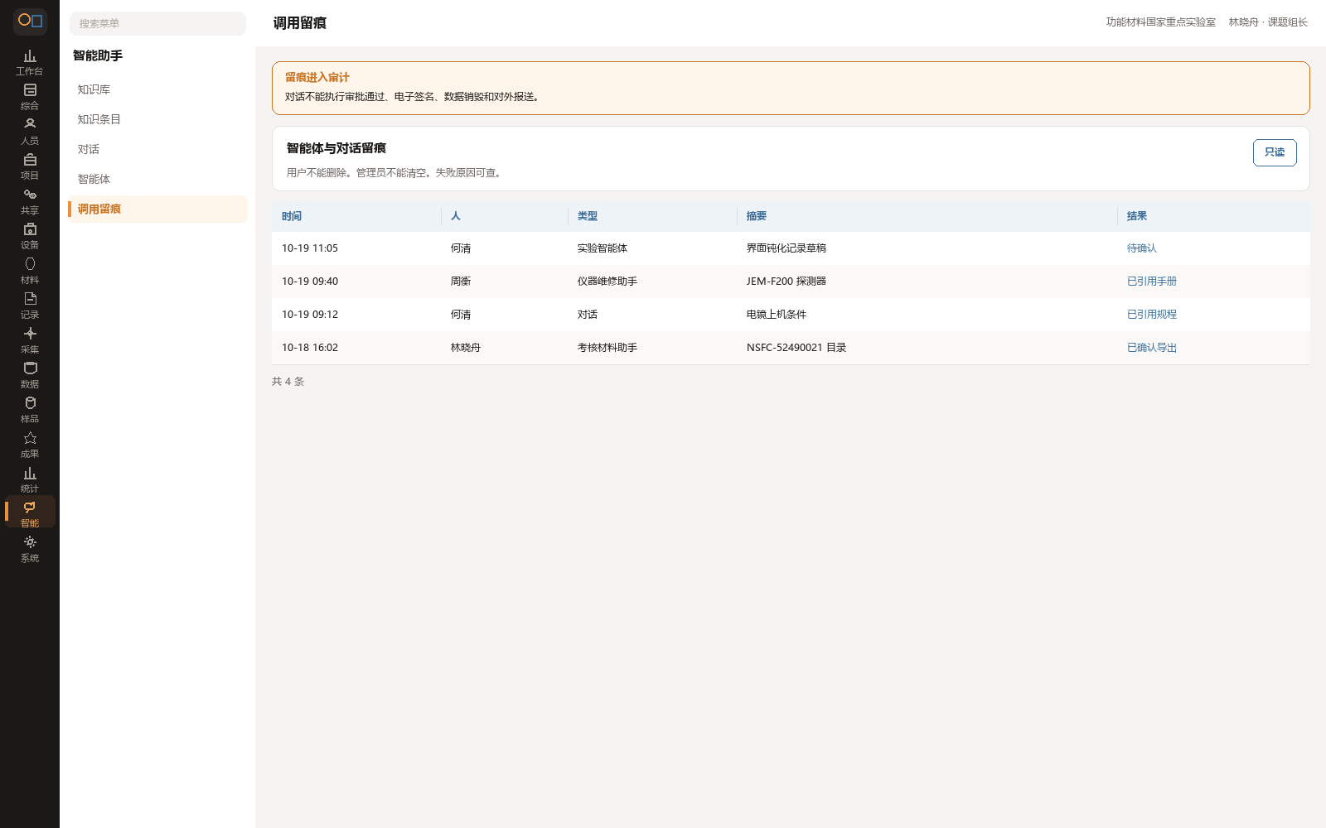The image size is (1326, 828).
Task: Focus the 搜索菜单 search field
Action: pos(157,23)
